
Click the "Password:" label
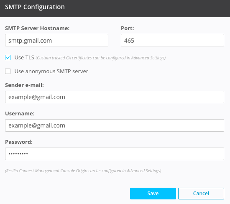19,142
